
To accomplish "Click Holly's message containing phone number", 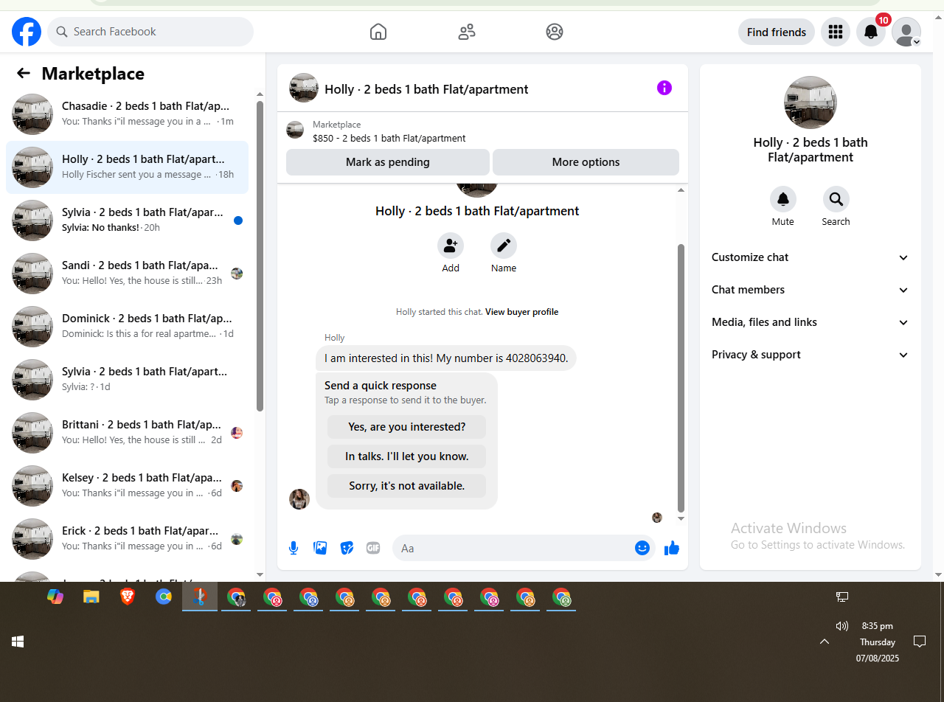I will [x=446, y=358].
